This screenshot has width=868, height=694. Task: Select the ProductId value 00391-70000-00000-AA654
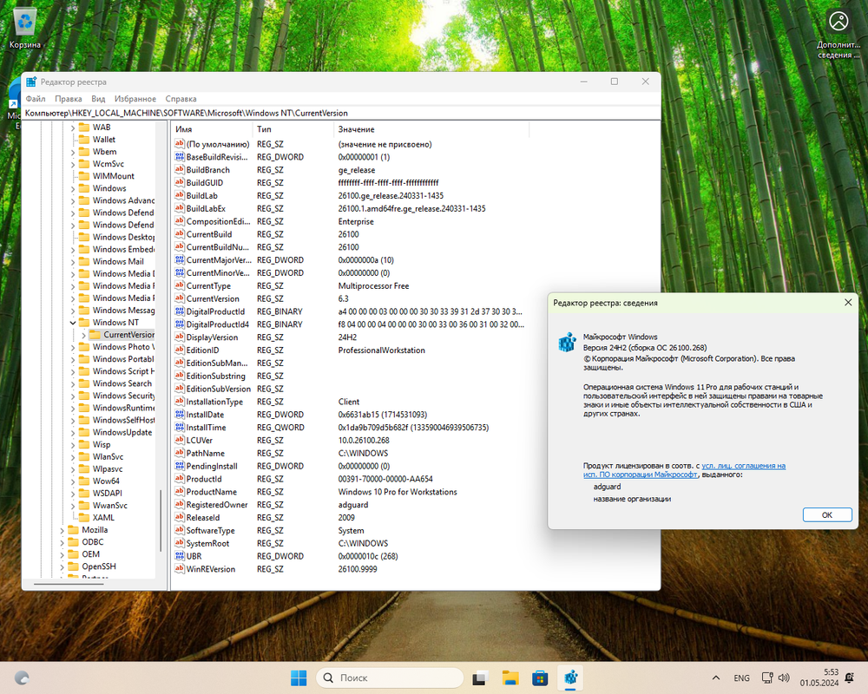click(385, 479)
